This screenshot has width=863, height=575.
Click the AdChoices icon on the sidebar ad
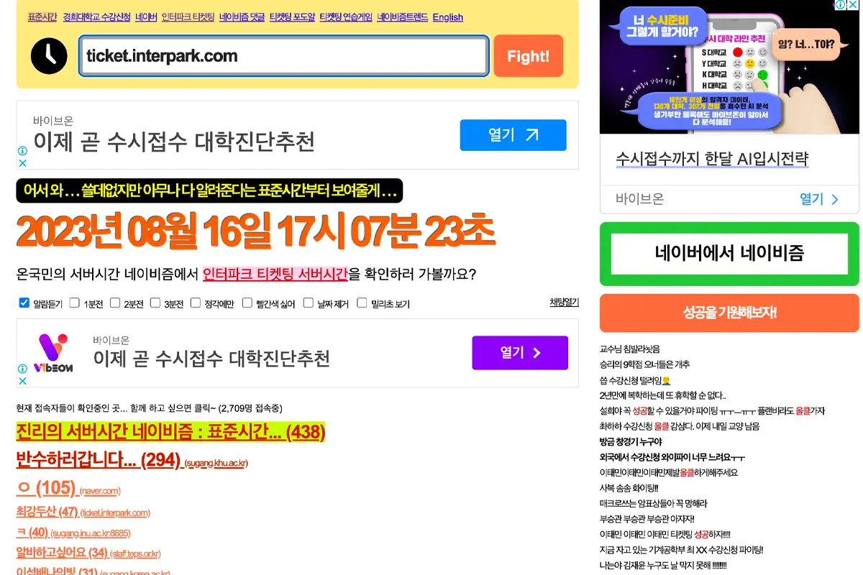[839, 5]
